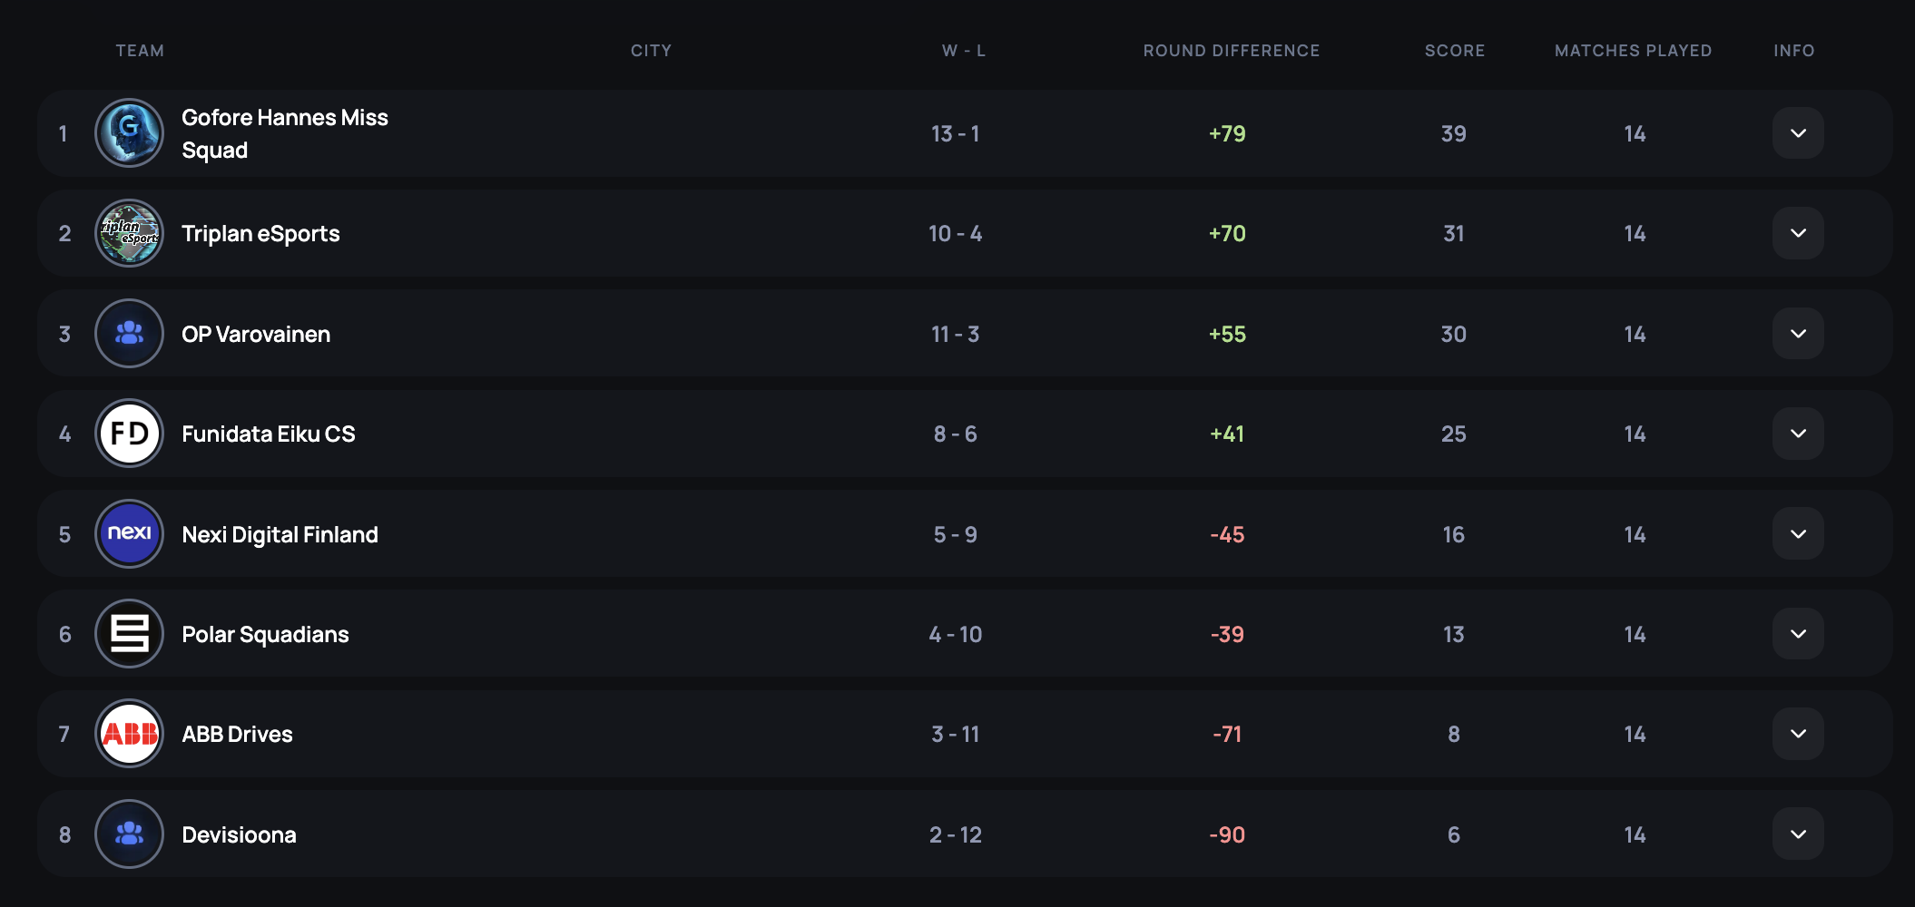Expand the Triplan eSports info row
This screenshot has width=1915, height=907.
point(1797,233)
